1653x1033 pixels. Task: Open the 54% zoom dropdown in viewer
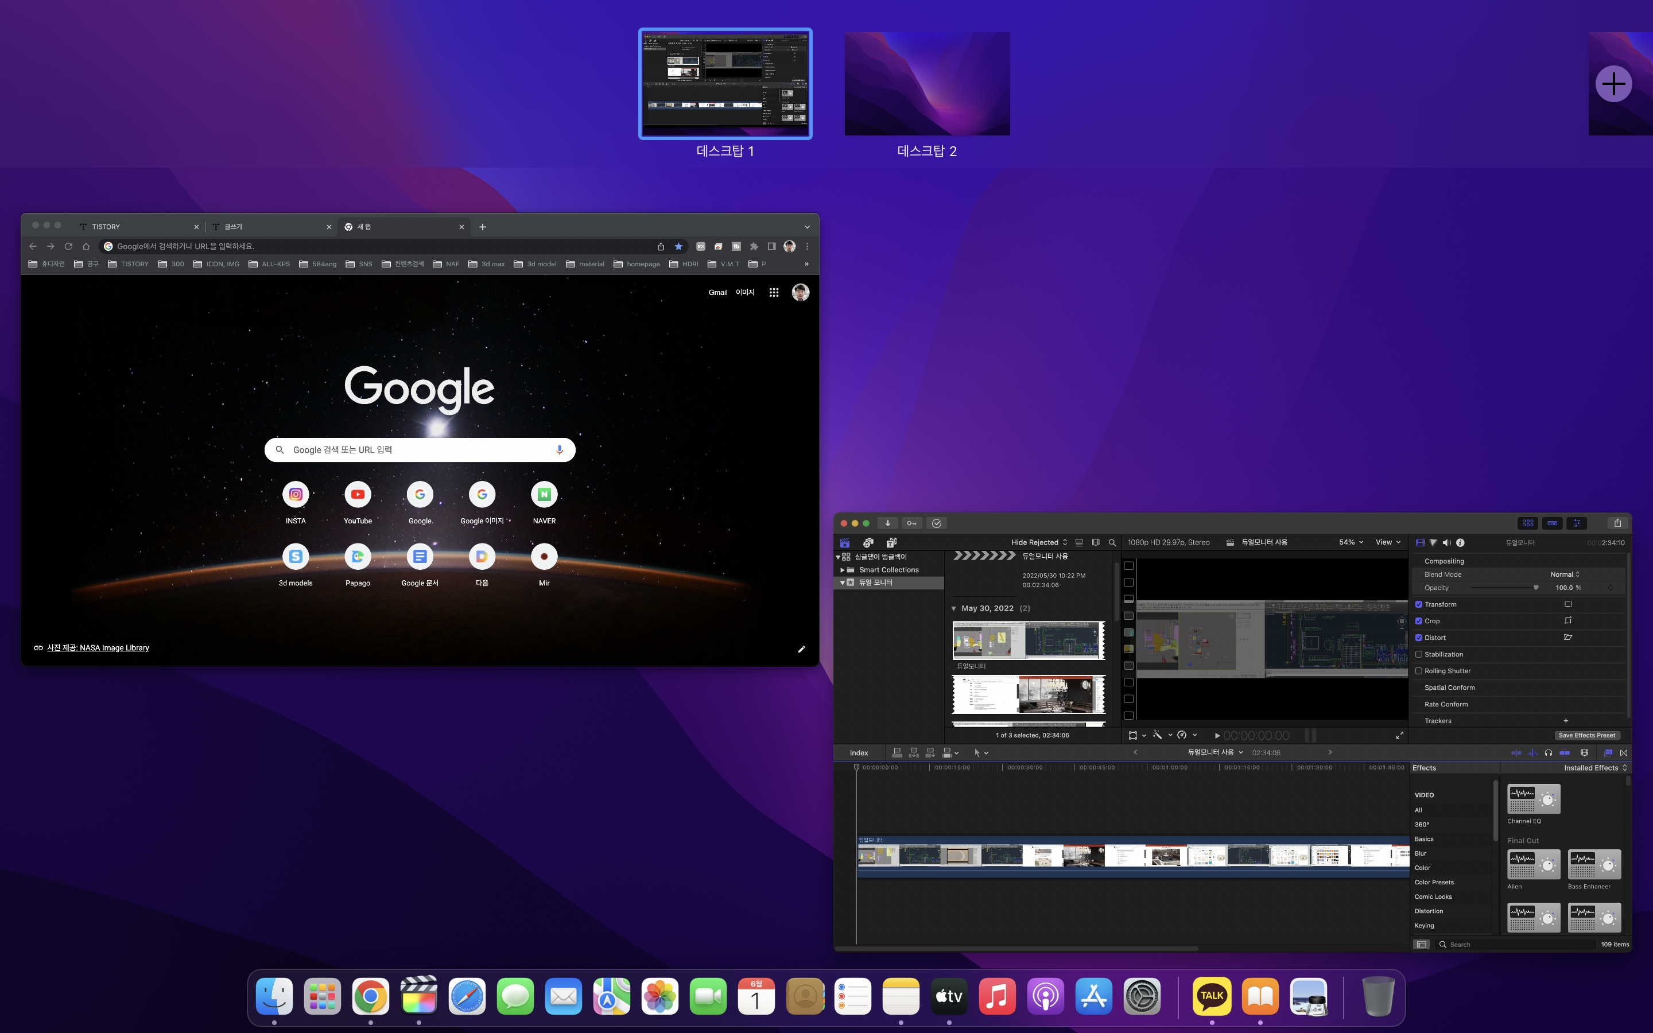(x=1351, y=542)
